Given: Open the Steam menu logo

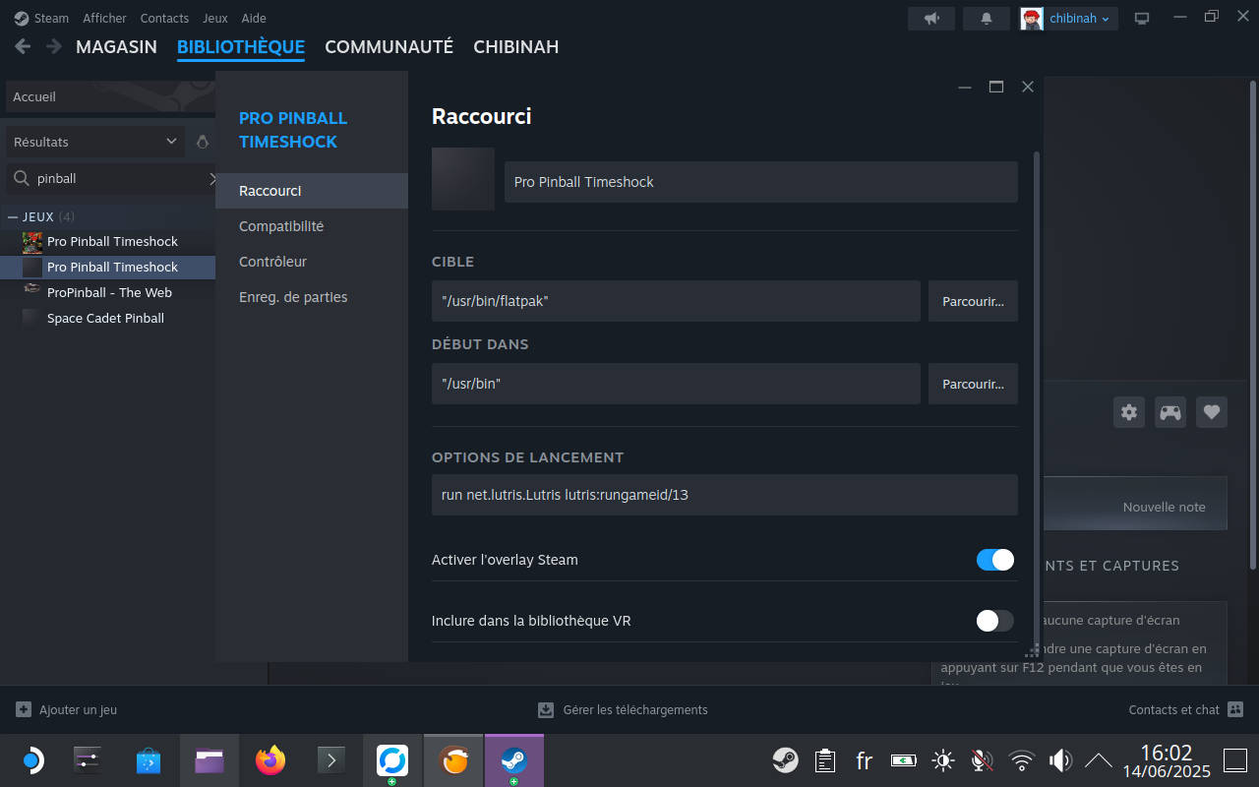Looking at the screenshot, I should [x=22, y=18].
